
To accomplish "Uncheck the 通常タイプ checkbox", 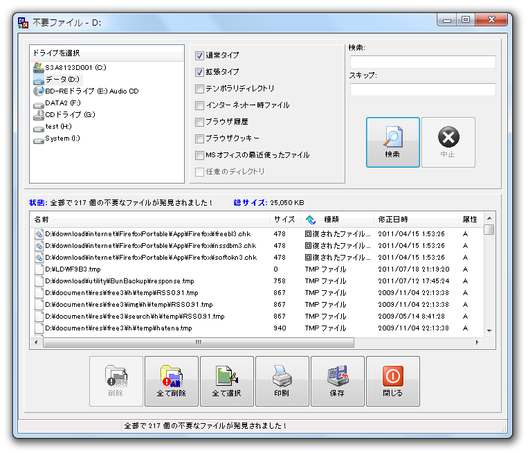I will 199,55.
